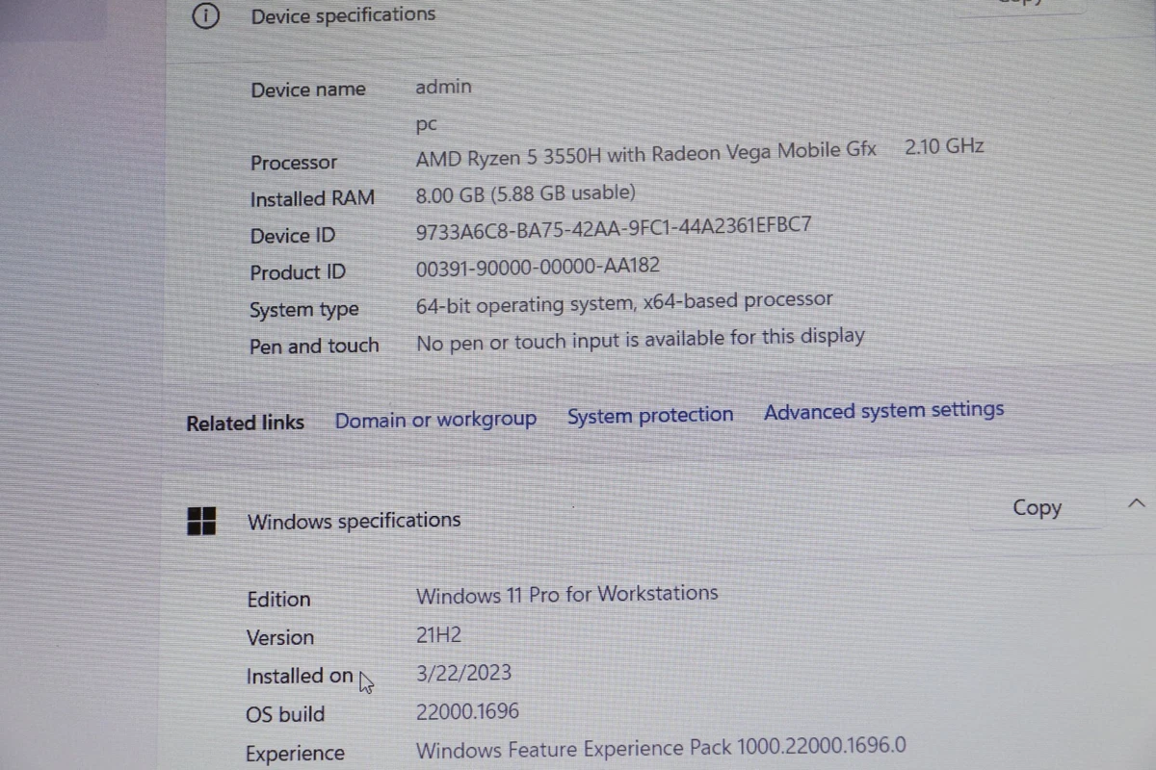Click the 'Related links' label

[245, 423]
